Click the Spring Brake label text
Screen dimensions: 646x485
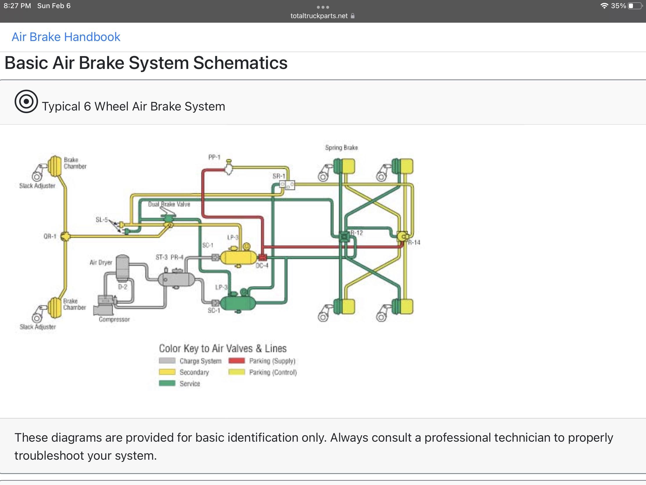(341, 148)
